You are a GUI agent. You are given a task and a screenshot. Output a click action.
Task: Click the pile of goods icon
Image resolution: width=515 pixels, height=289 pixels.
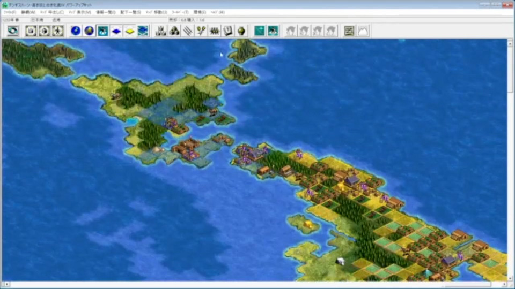pyautogui.click(x=174, y=31)
